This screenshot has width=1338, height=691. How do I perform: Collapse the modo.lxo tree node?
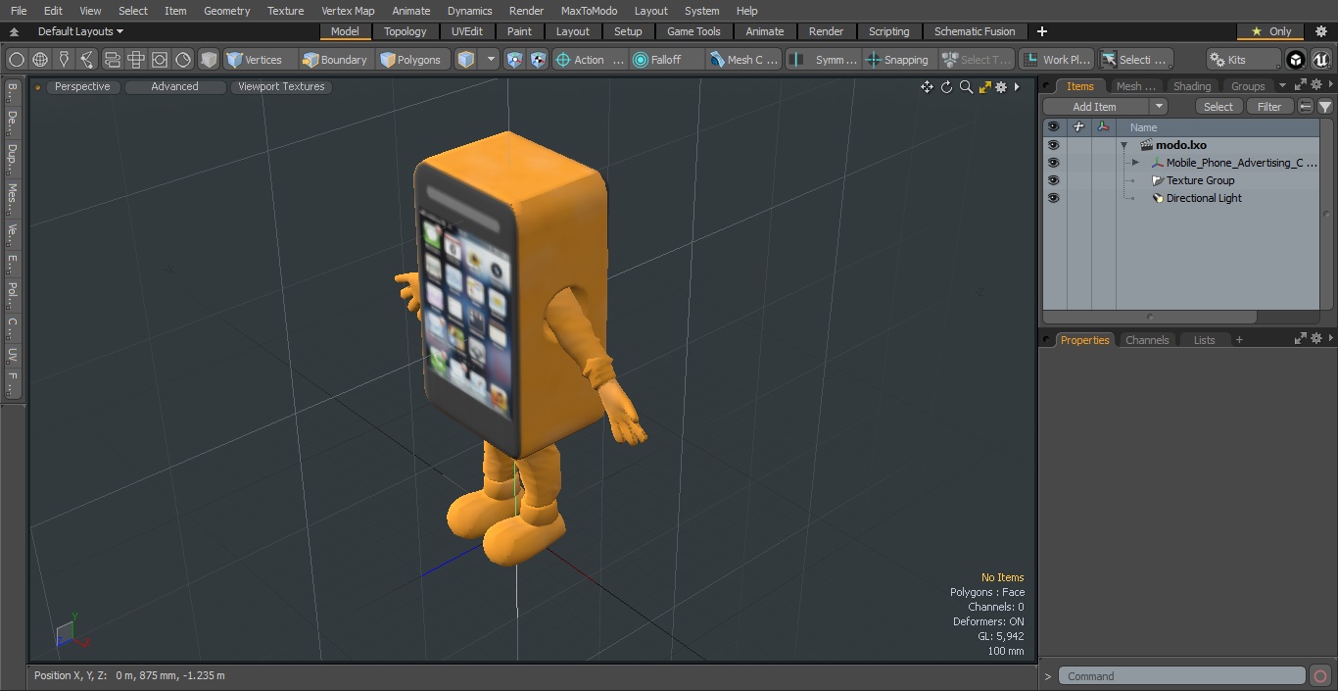(1124, 145)
